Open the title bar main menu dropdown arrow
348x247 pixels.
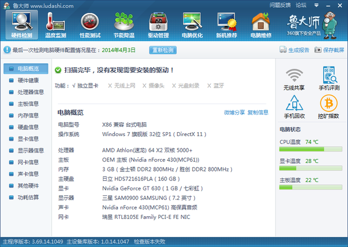(315, 5)
